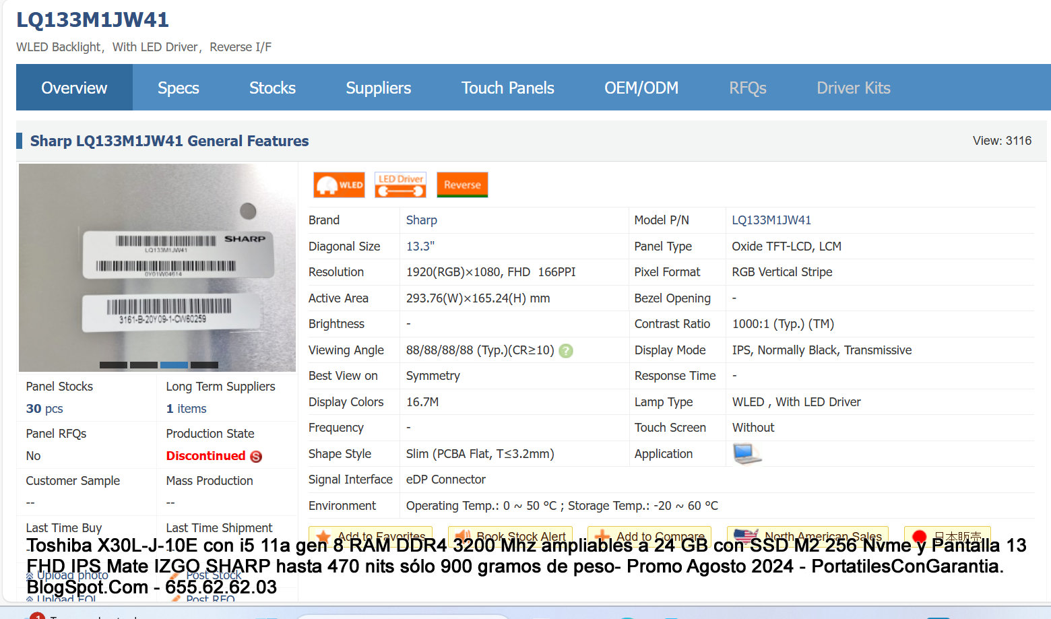The height and width of the screenshot is (619, 1051).
Task: Click the Driver Kits tab
Action: pos(854,88)
